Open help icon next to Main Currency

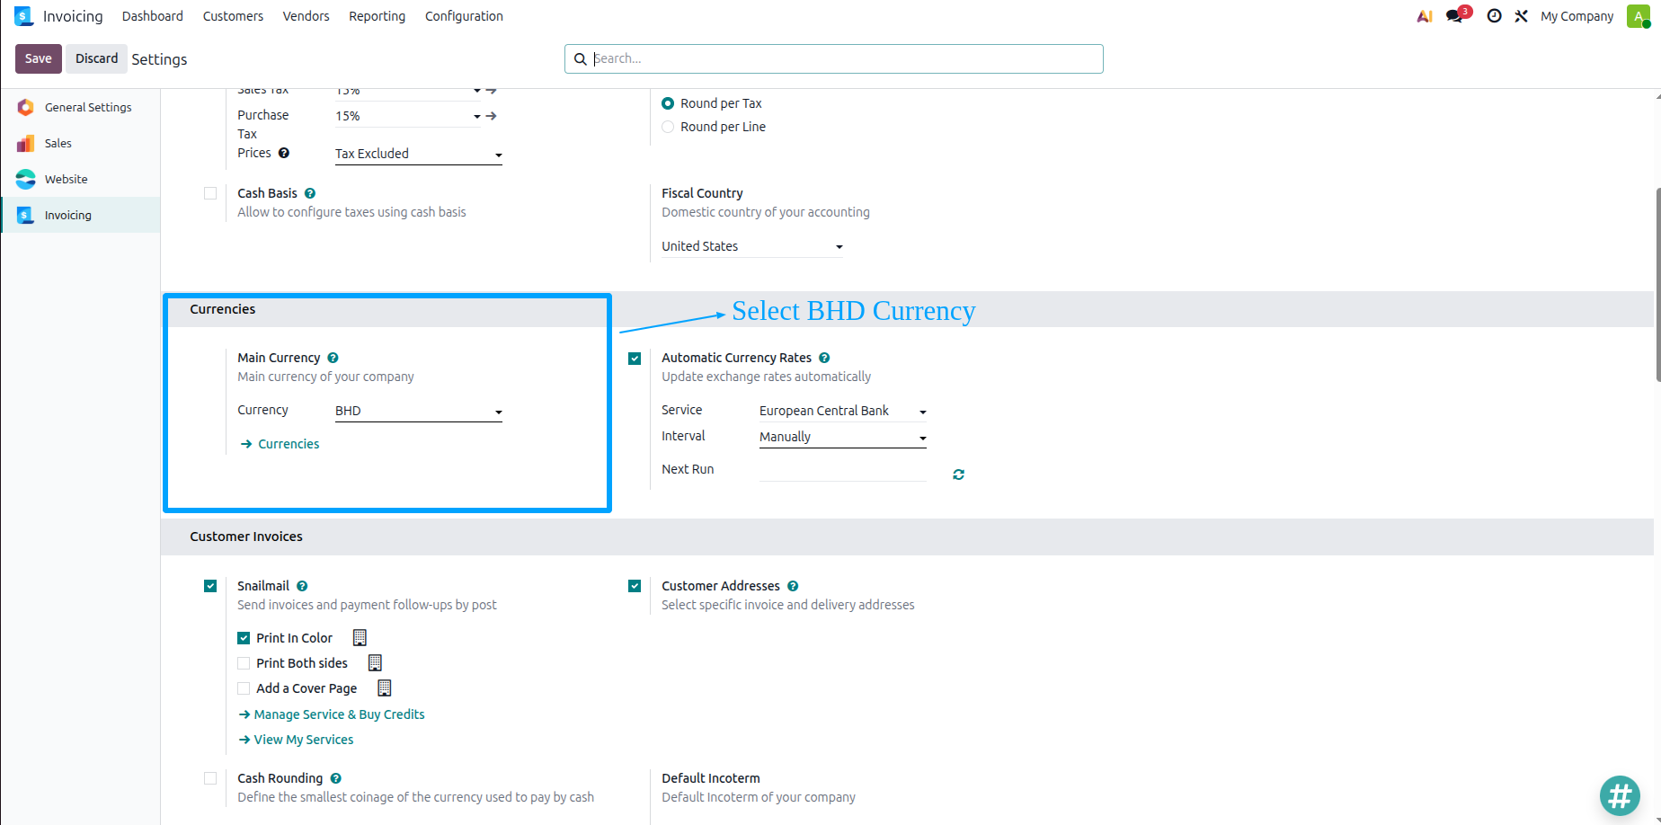pyautogui.click(x=333, y=358)
